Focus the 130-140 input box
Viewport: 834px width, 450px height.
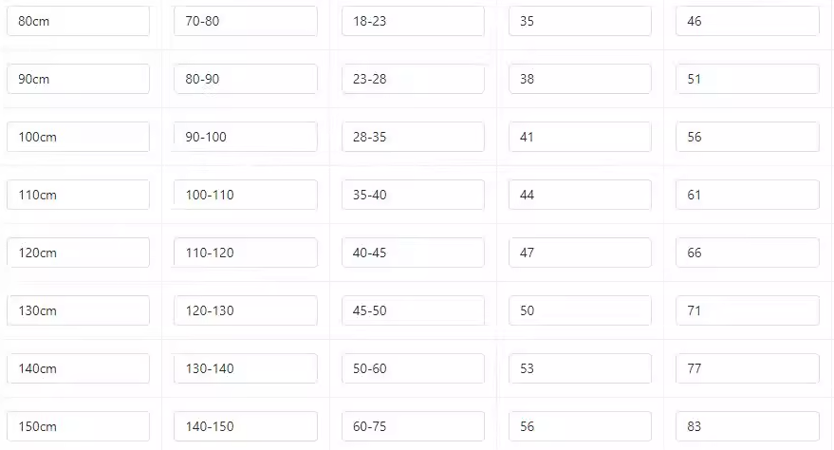pos(245,368)
